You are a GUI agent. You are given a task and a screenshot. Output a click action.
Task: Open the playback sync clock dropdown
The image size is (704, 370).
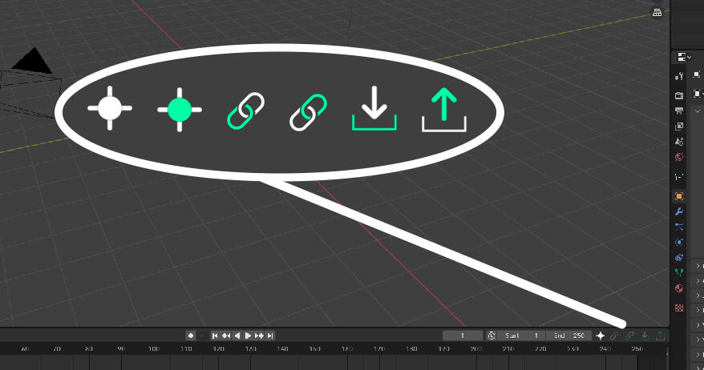click(491, 336)
